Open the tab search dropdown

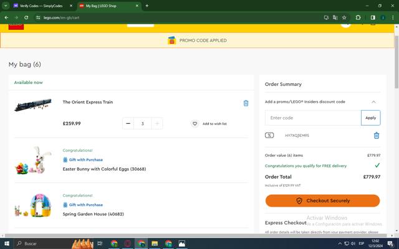[x=6, y=6]
